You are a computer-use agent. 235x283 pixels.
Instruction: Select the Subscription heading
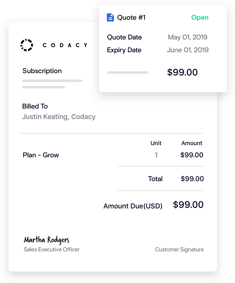(x=42, y=71)
